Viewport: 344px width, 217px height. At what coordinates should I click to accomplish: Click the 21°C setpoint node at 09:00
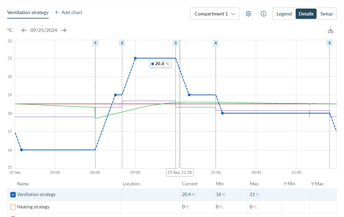click(x=135, y=58)
